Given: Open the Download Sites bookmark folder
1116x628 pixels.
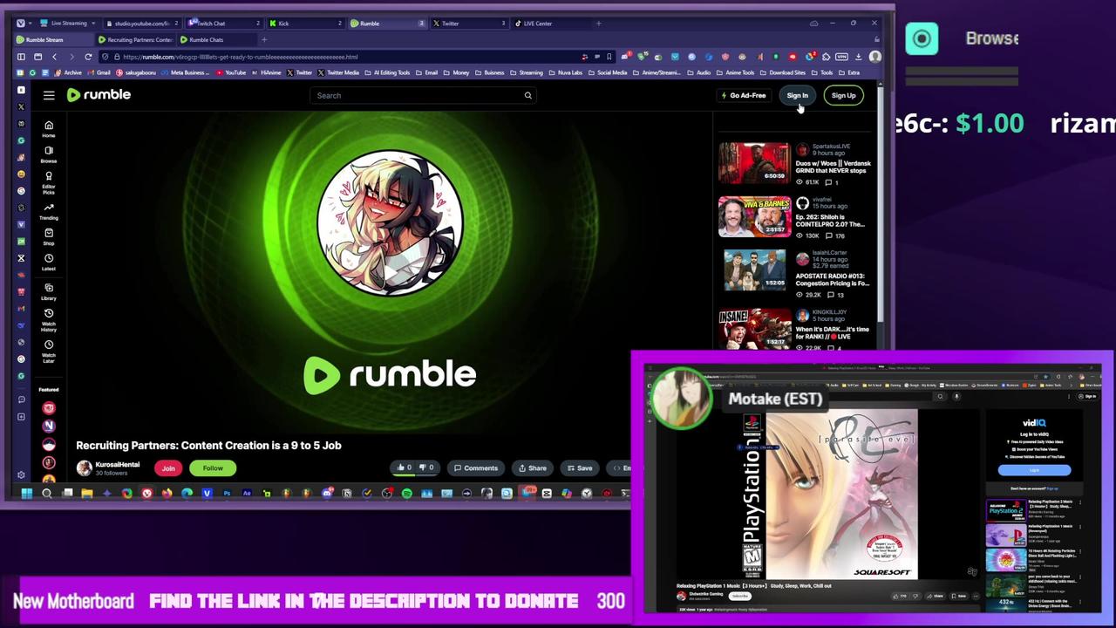Looking at the screenshot, I should point(783,72).
